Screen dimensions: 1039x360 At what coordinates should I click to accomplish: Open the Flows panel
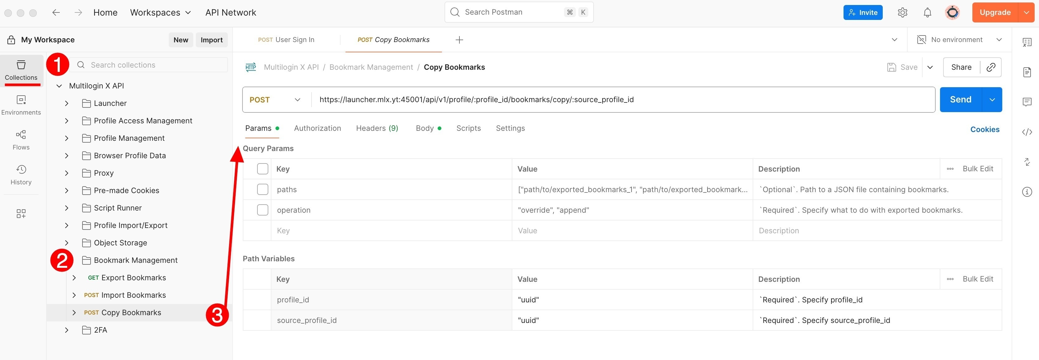[x=21, y=140]
